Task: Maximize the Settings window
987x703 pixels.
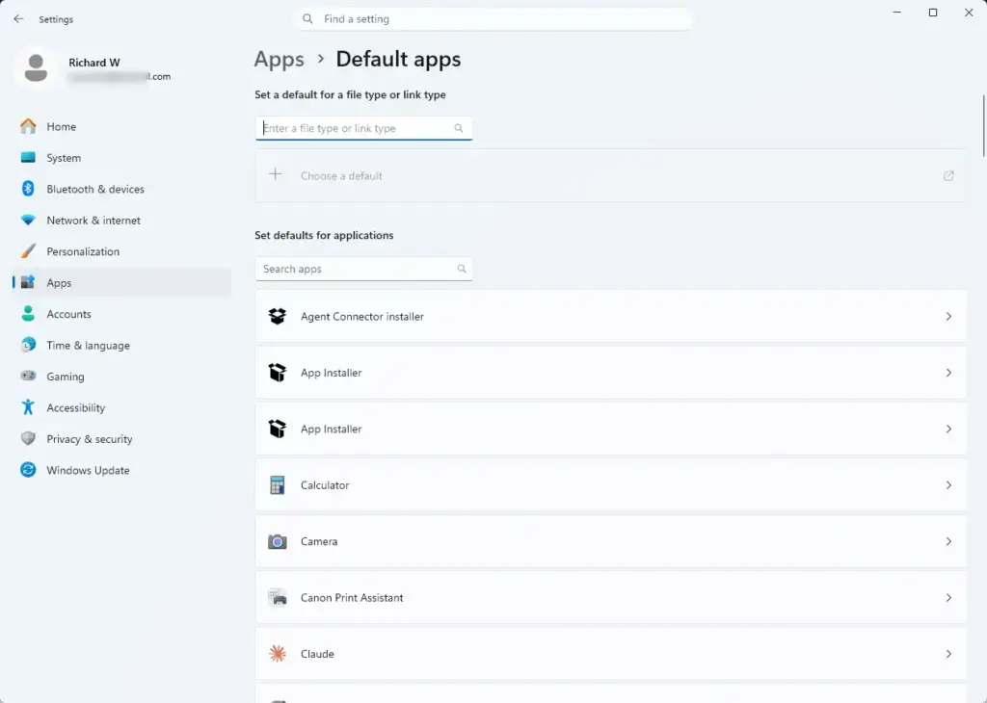Action: (x=933, y=13)
